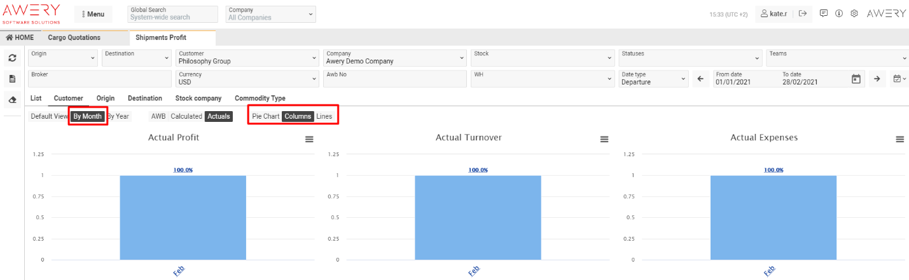Open the chat messages icon
The width and height of the screenshot is (909, 280).
[824, 13]
